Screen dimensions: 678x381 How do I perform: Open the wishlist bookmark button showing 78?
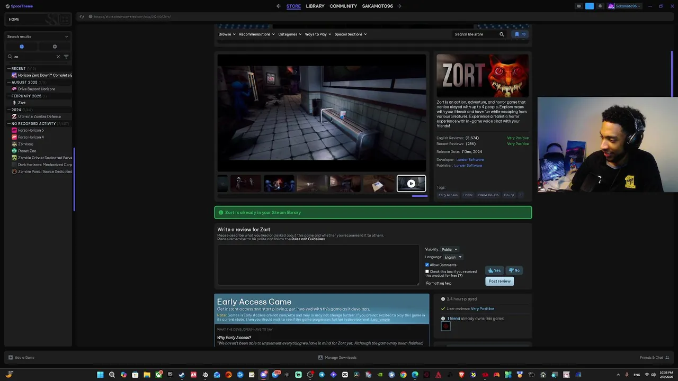[x=520, y=34]
